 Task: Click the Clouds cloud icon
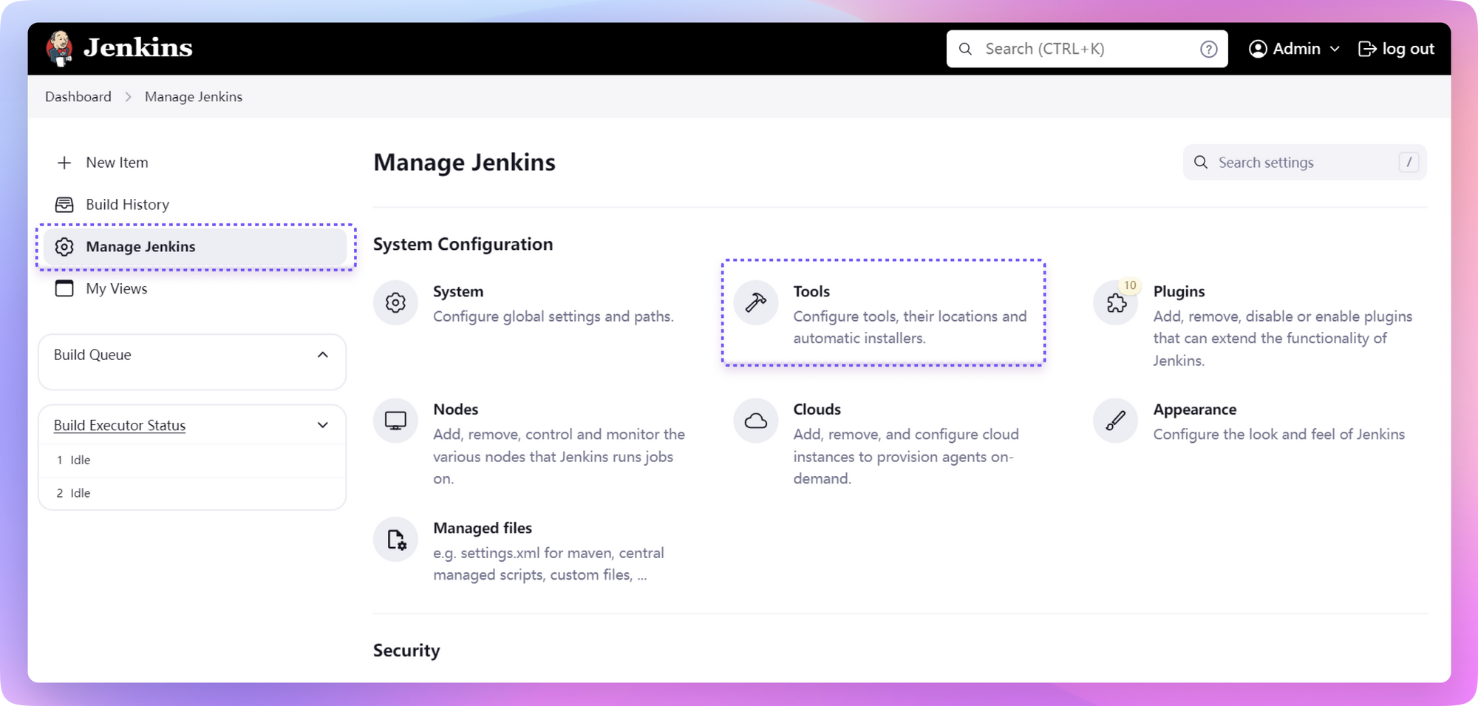tap(755, 421)
